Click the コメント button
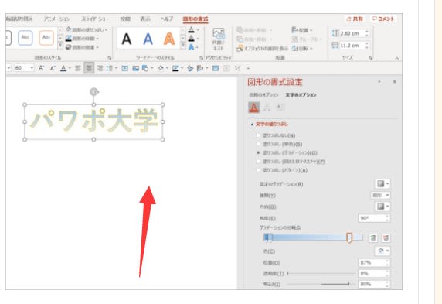 (x=383, y=19)
